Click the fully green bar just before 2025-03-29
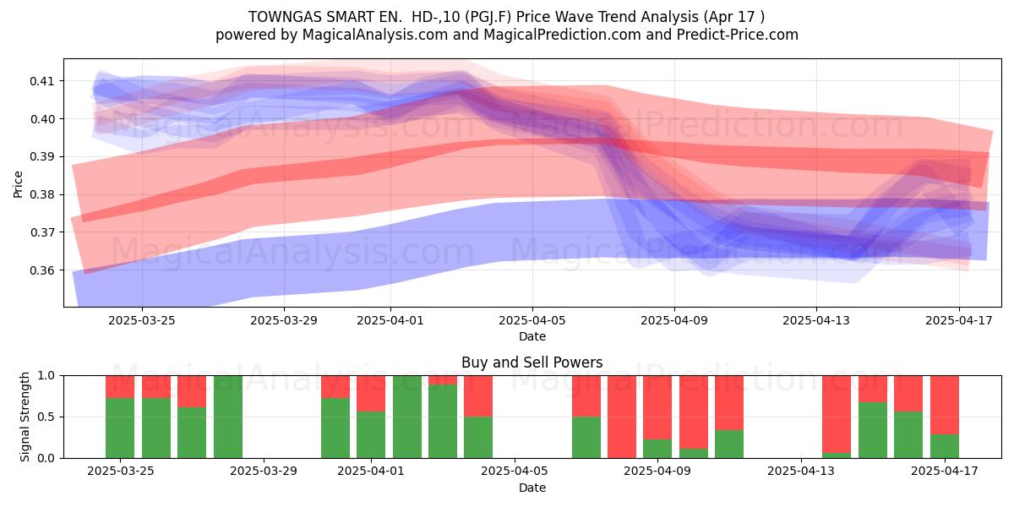The width and height of the screenshot is (1014, 507). point(228,417)
